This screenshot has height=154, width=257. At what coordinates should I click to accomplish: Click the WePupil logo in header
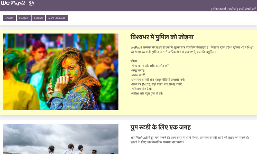tap(13, 3)
